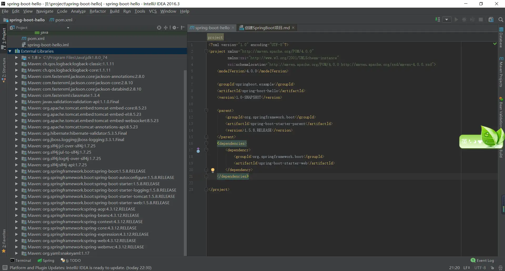Open the Refactor menu
505x271 pixels.
[x=98, y=11]
